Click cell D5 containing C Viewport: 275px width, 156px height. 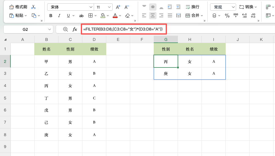94,98
